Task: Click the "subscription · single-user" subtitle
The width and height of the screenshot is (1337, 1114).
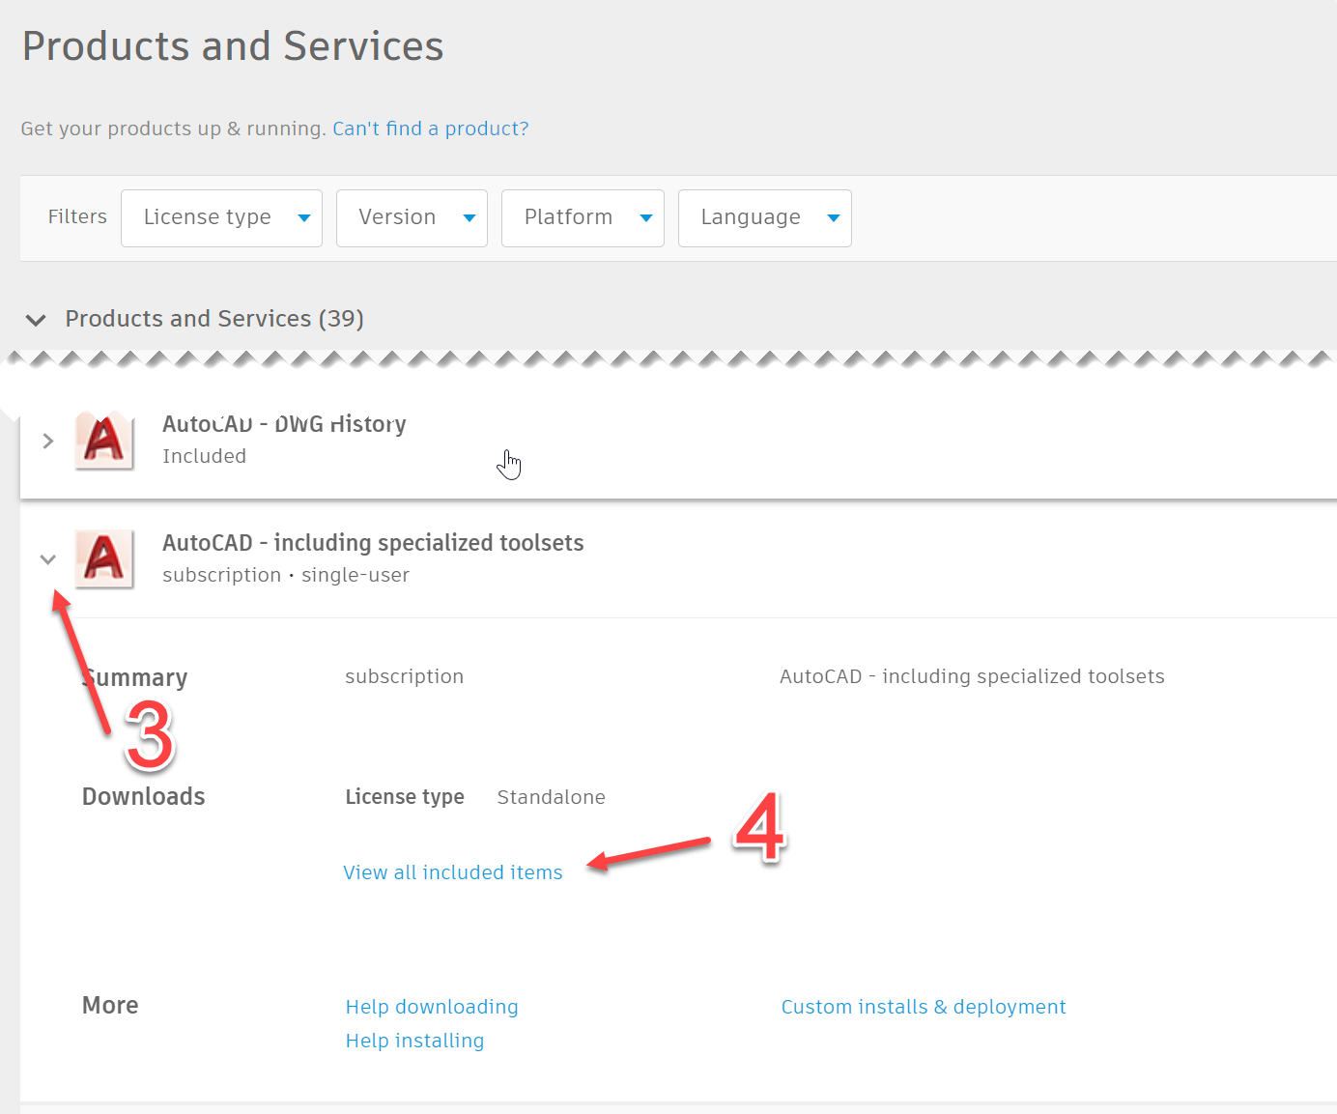Action: (286, 575)
